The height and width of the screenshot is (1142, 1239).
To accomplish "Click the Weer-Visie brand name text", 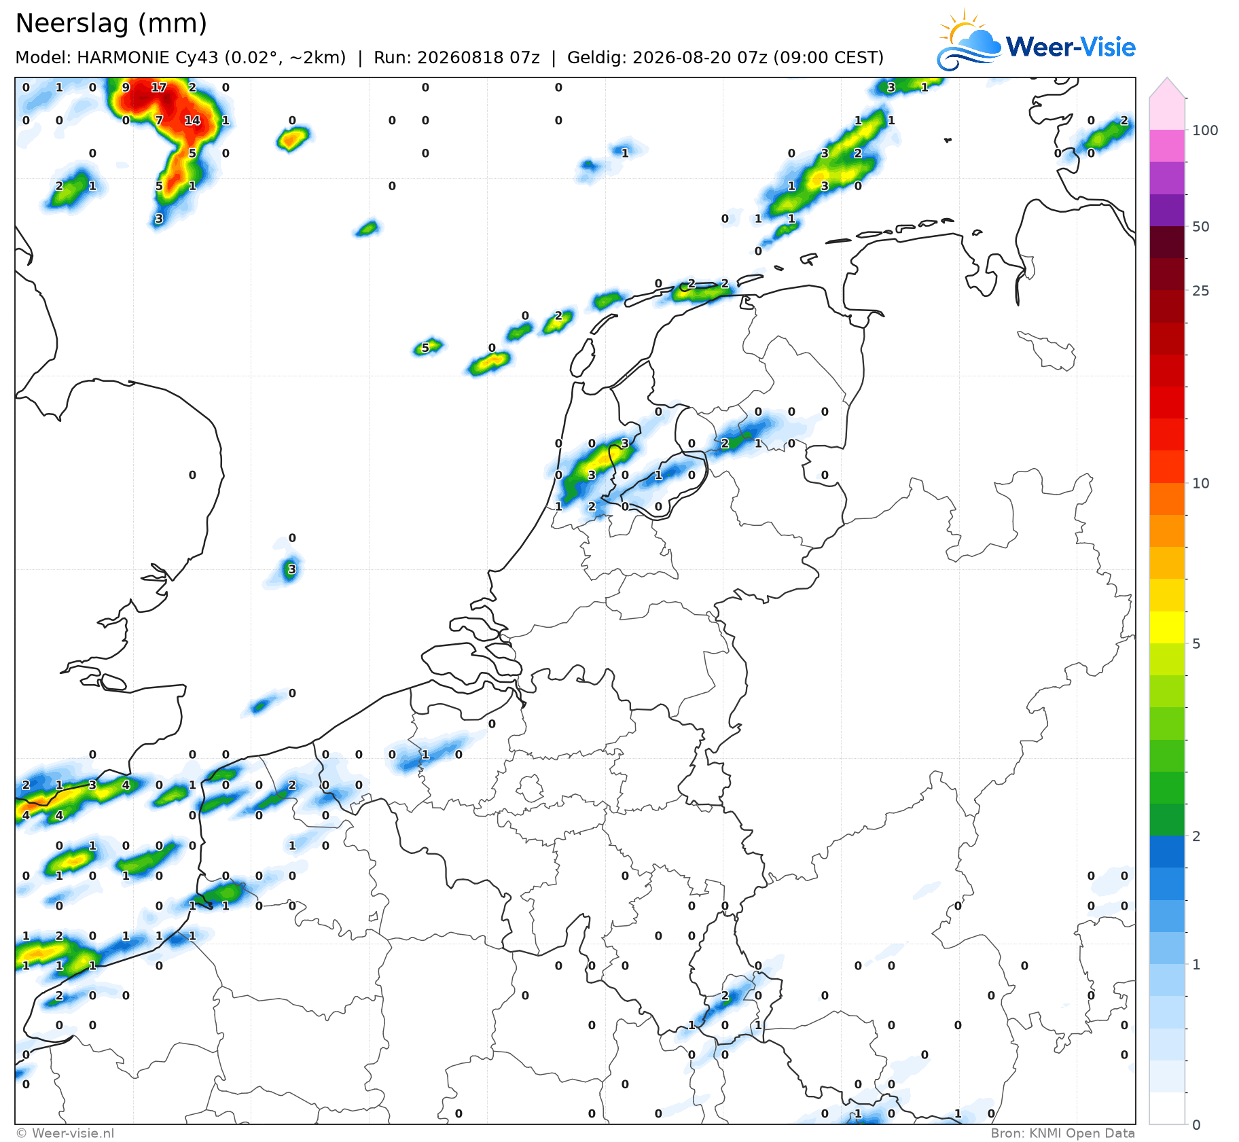I will (x=1071, y=47).
